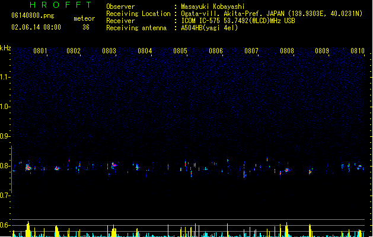Click the 0.8 kHz axis label

click(5, 166)
